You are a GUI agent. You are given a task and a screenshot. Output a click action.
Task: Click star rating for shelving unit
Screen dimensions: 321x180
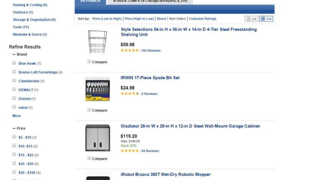pos(130,50)
